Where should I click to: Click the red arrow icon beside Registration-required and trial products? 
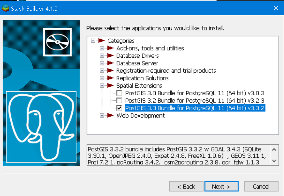coord(111,71)
